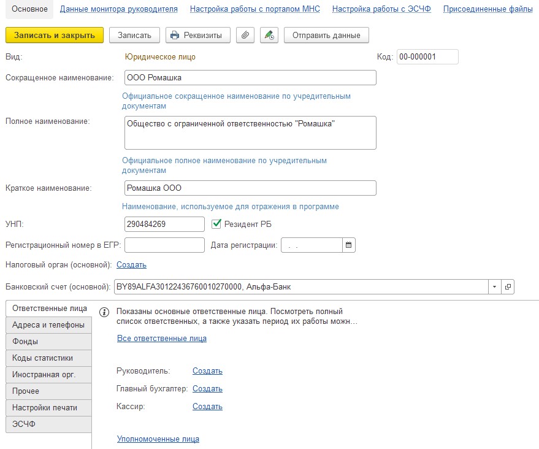
Task: Click the Краткое наименование field
Action: click(250, 188)
